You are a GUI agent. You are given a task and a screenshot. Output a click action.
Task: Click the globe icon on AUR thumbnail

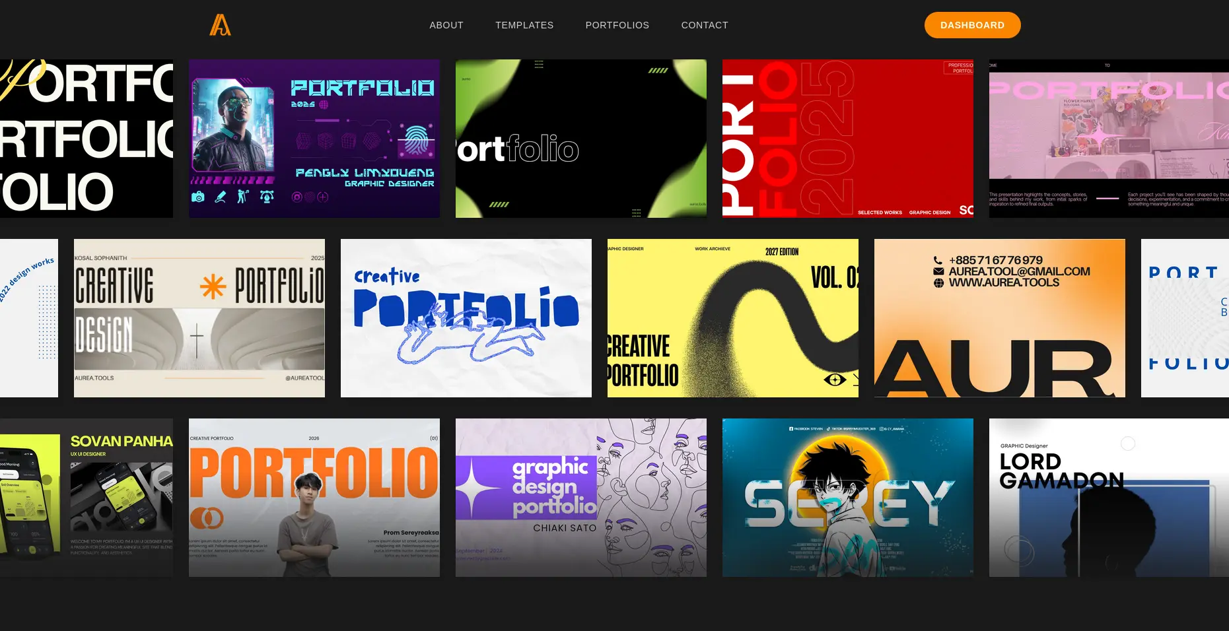coord(938,282)
